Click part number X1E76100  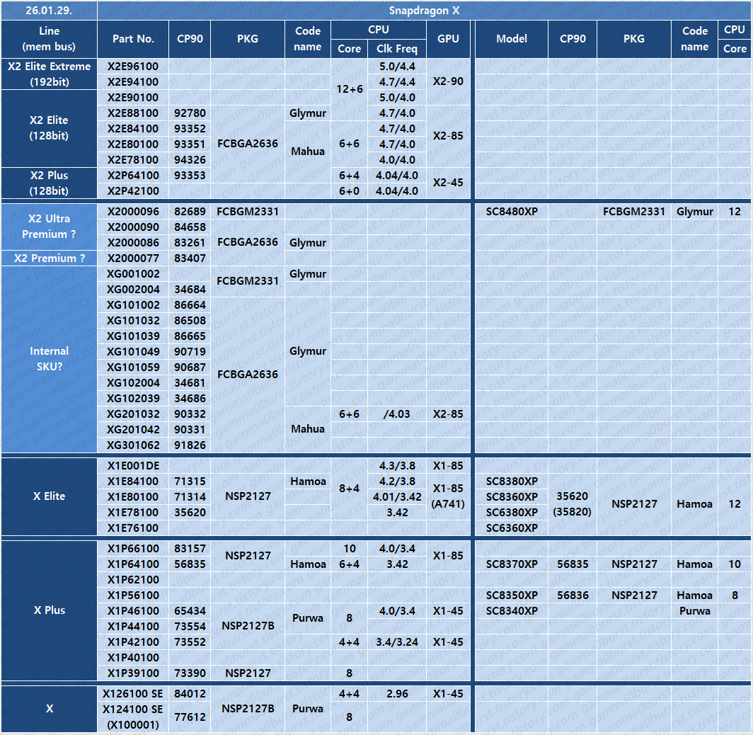click(x=133, y=528)
